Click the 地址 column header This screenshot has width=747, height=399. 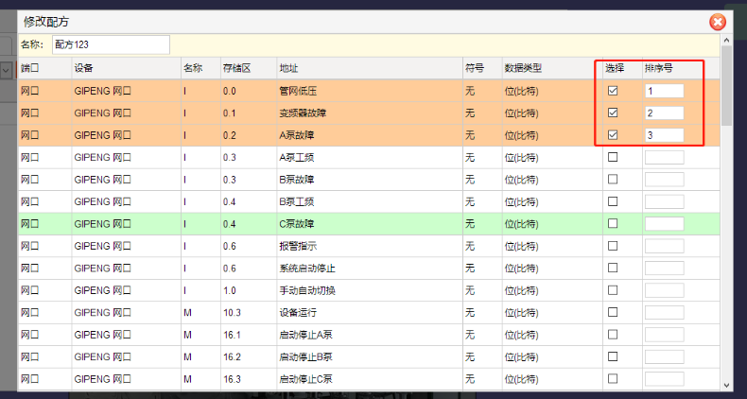pos(289,69)
